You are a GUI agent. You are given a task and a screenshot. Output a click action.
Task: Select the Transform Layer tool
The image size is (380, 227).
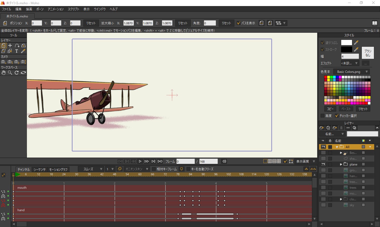click(3, 45)
